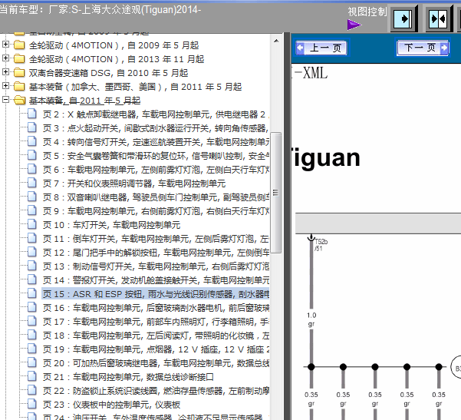Click document icon beside 页 14
The height and width of the screenshot is (420, 461).
click(32, 279)
